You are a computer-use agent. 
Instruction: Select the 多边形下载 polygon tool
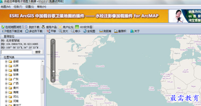[x=34, y=31]
